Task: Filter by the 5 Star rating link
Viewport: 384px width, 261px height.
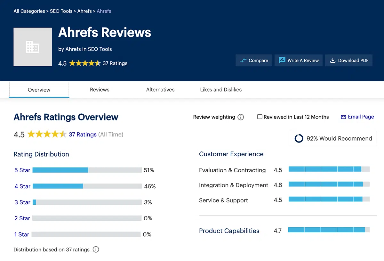Action: [x=22, y=170]
